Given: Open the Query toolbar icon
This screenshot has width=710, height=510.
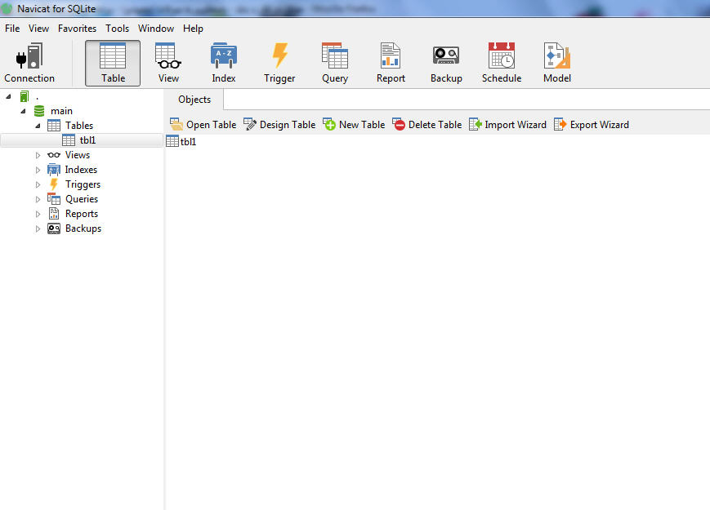Looking at the screenshot, I should (335, 56).
